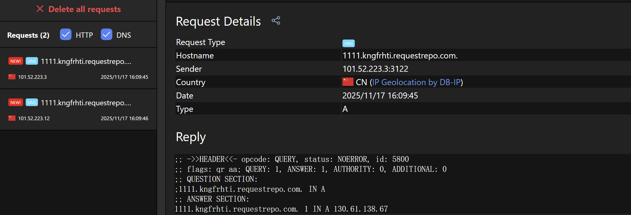Click the QUESTION SECTION line
The height and width of the screenshot is (215, 631).
point(216,179)
